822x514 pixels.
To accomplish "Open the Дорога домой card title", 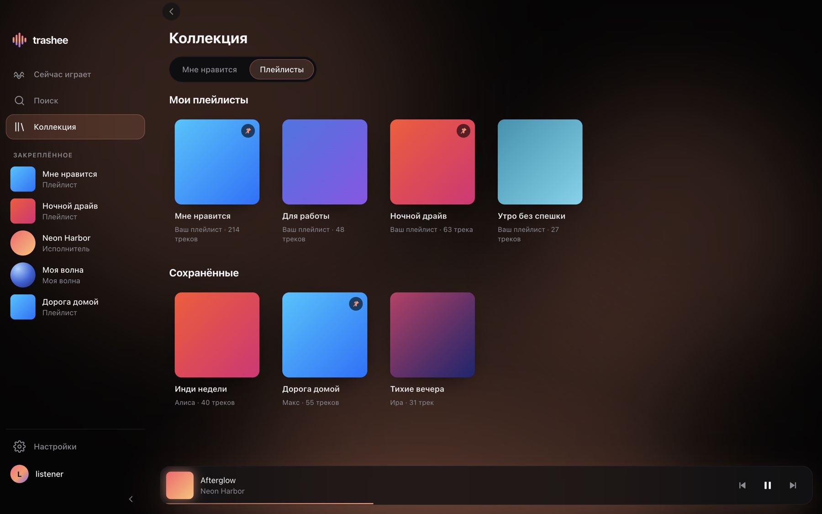I will pyautogui.click(x=311, y=389).
